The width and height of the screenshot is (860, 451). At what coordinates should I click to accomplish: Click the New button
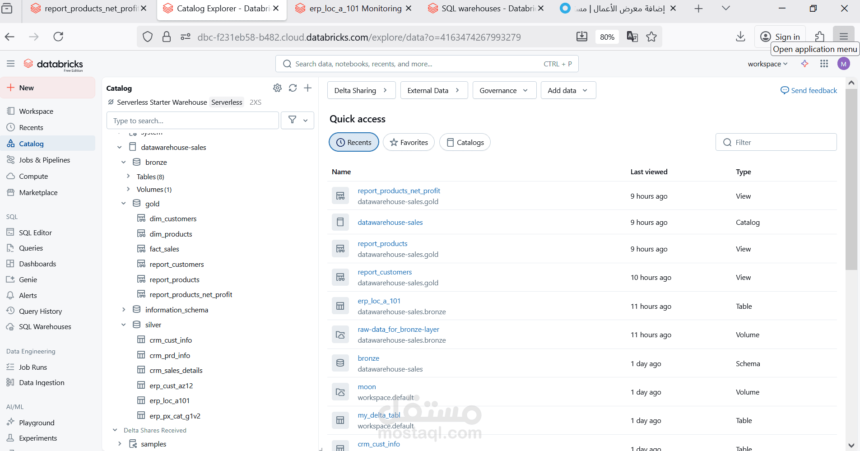(x=48, y=88)
